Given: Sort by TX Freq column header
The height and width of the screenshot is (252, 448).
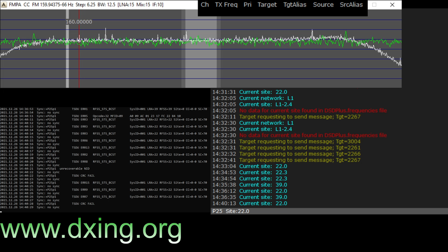Looking at the screenshot, I should [226, 5].
